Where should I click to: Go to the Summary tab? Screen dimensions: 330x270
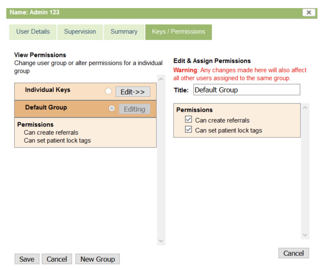tap(124, 32)
